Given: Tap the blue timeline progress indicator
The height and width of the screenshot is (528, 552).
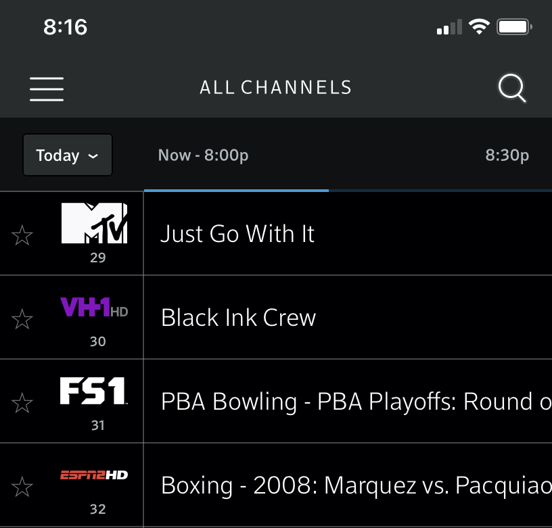Looking at the screenshot, I should (x=236, y=191).
